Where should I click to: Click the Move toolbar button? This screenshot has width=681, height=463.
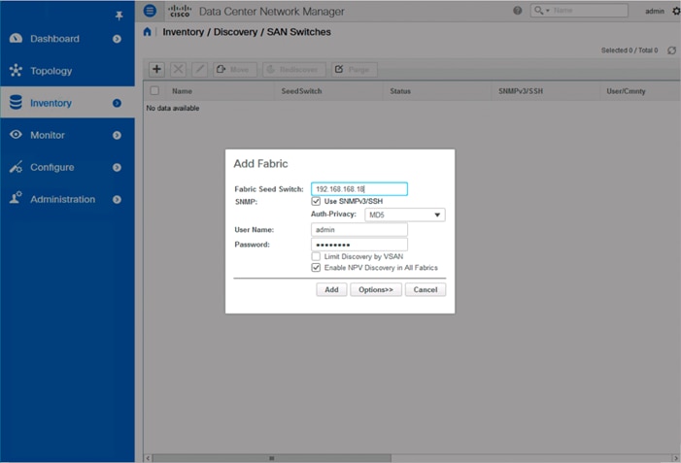[234, 70]
